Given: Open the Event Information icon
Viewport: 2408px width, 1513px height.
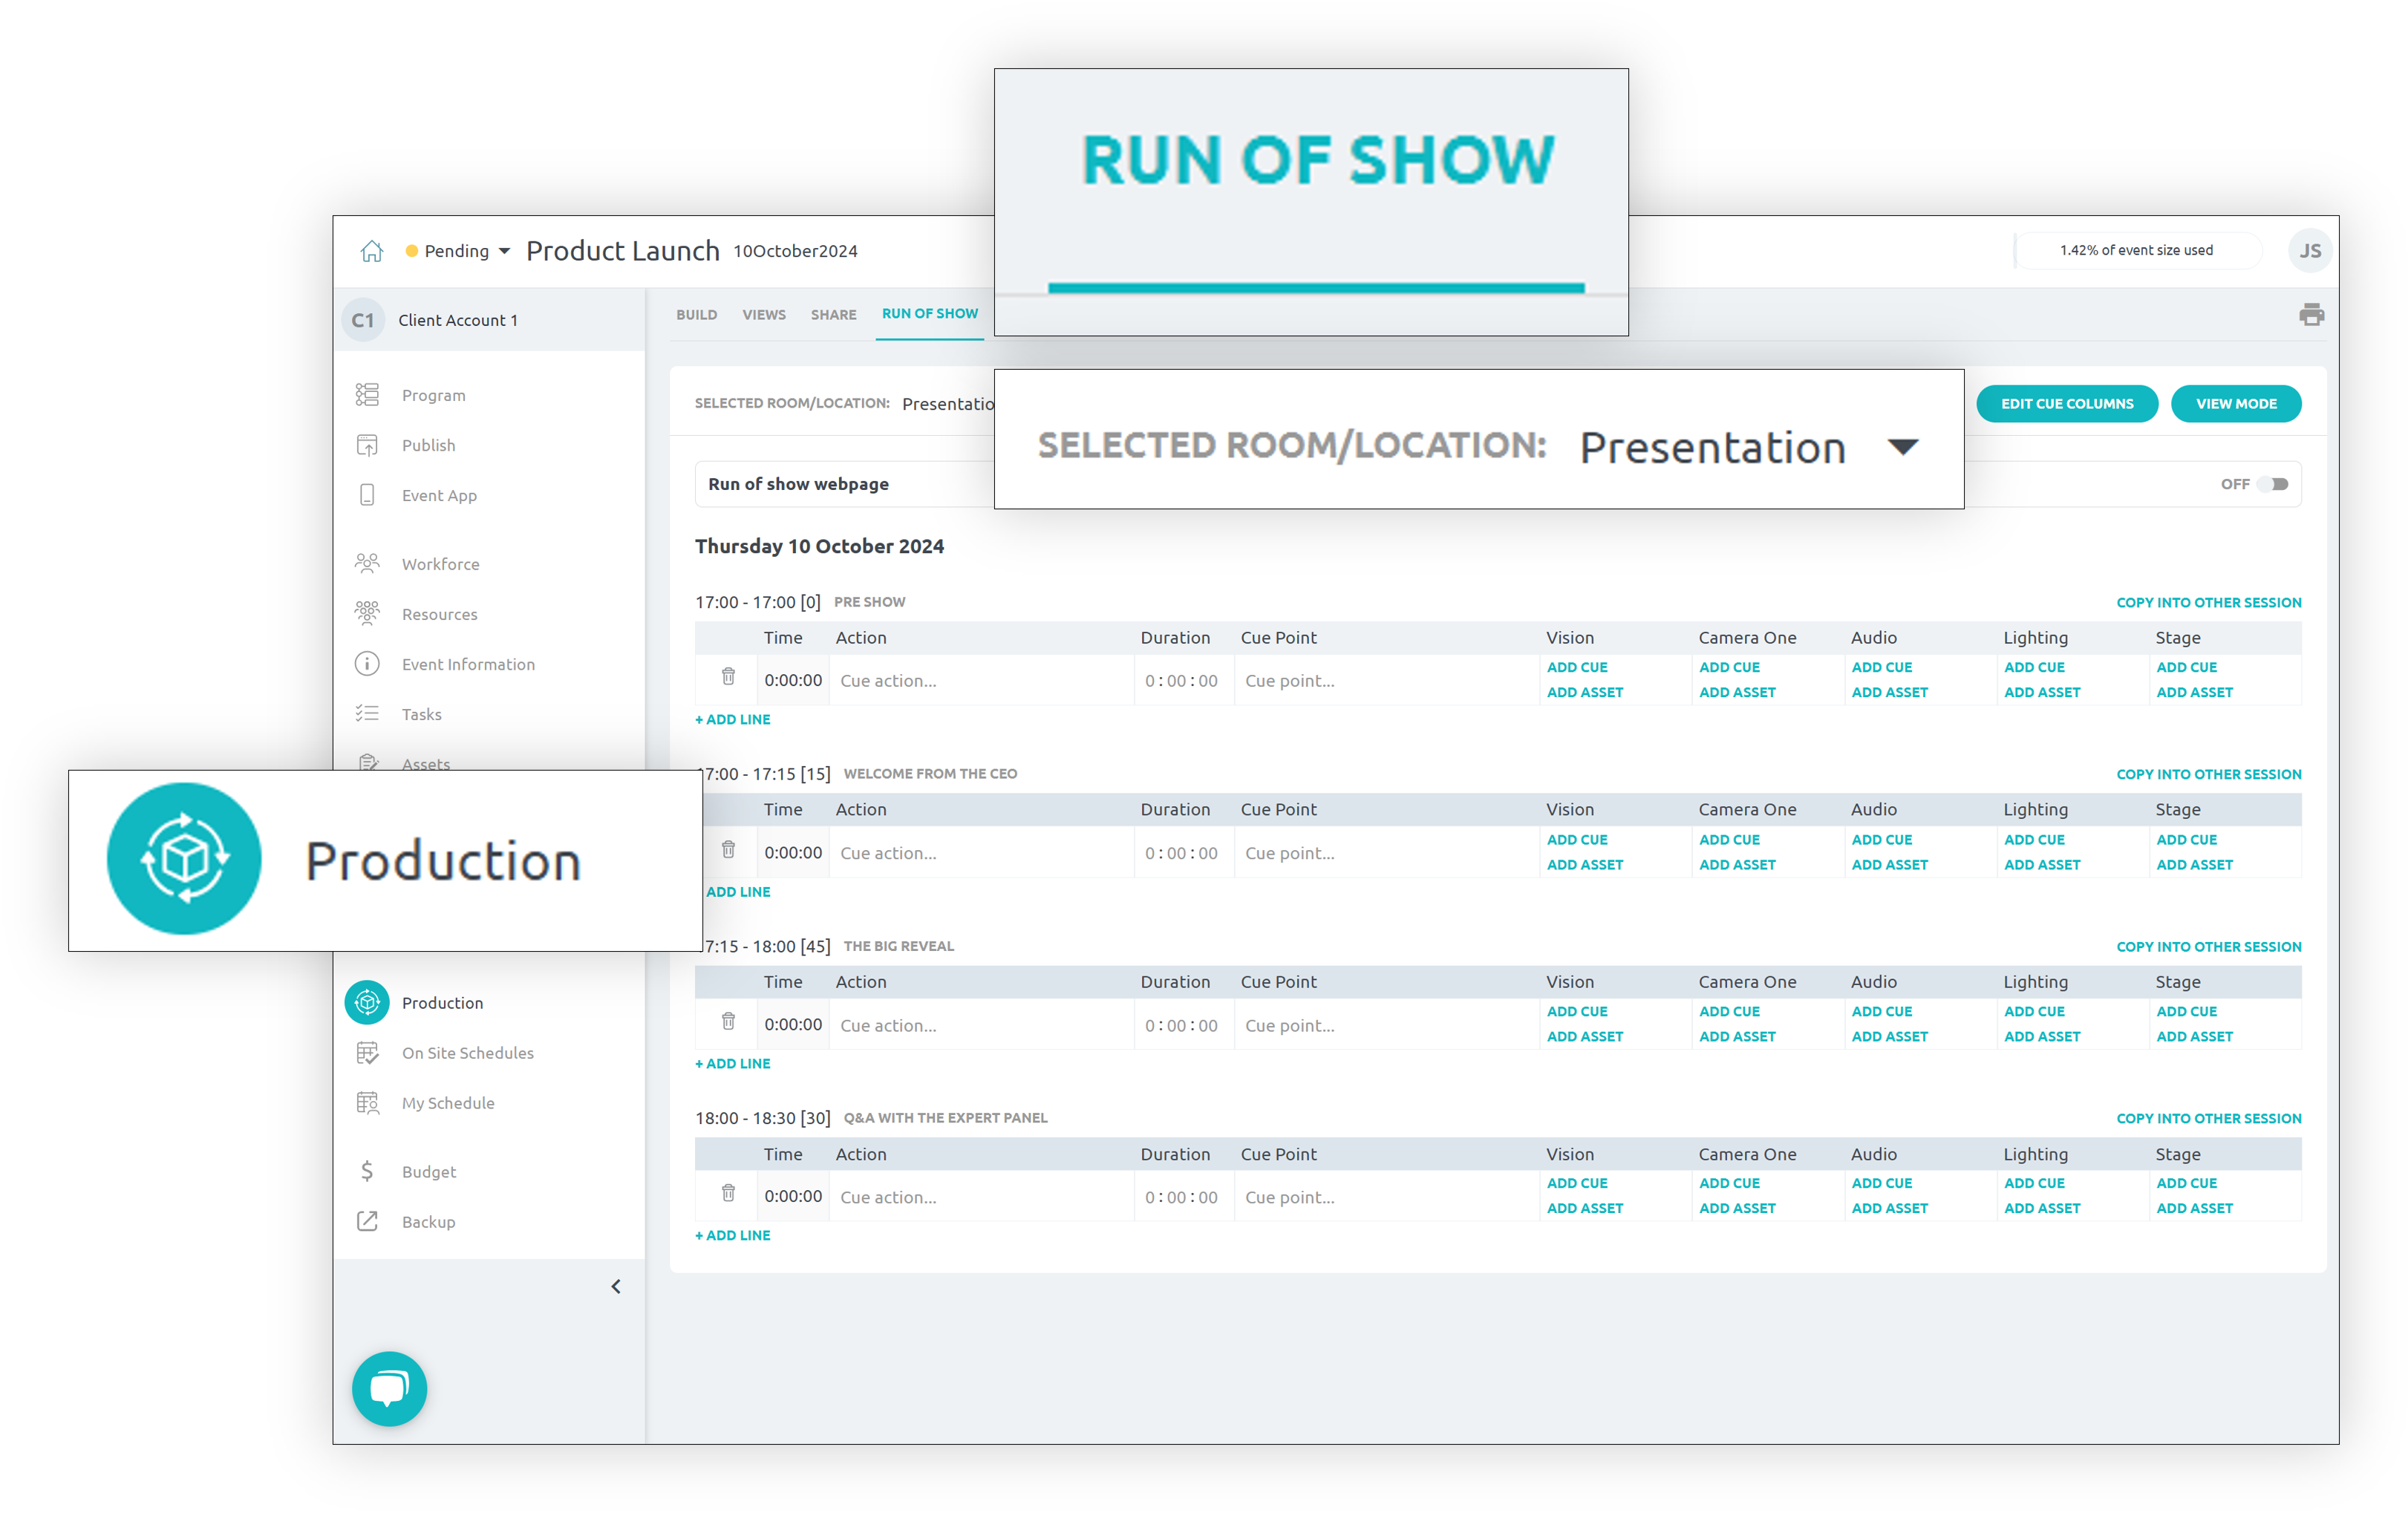Looking at the screenshot, I should tap(367, 663).
